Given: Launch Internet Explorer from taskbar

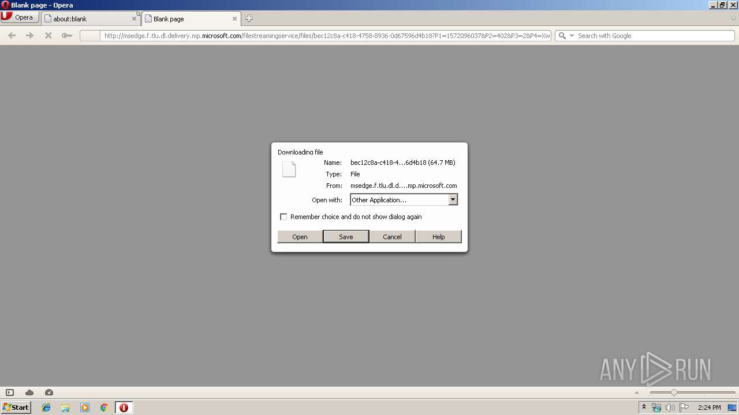Looking at the screenshot, I should click(x=46, y=408).
